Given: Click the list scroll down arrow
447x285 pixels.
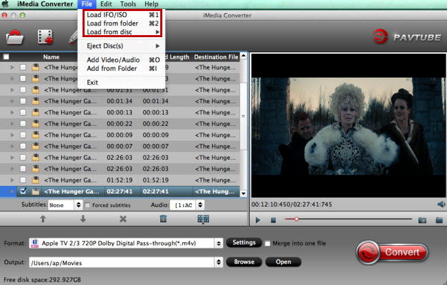Looking at the screenshot, I should pyautogui.click(x=243, y=193).
